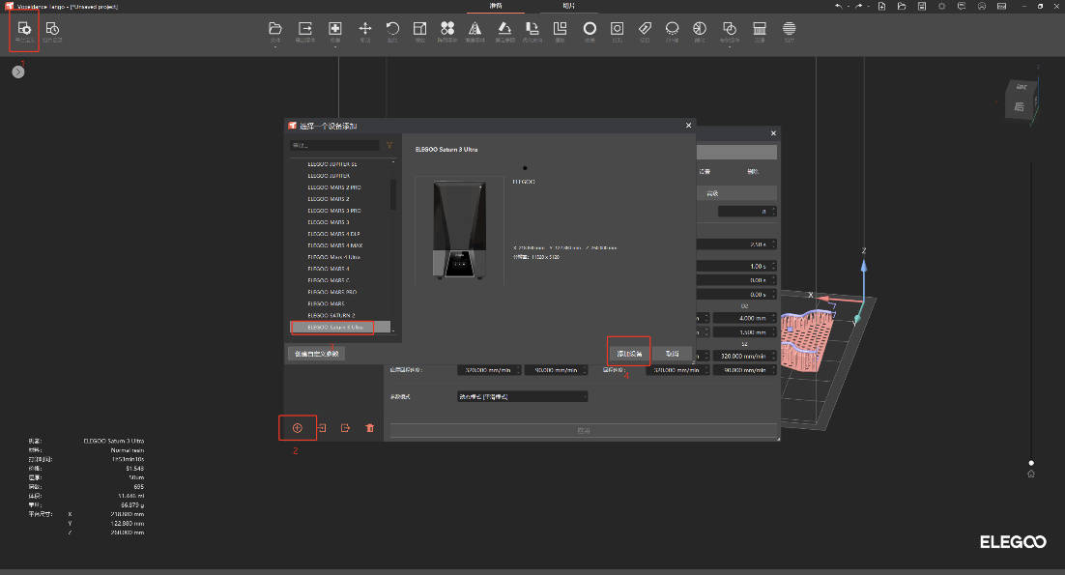This screenshot has width=1065, height=575.
Task: Click the lasso dotted-circle tool icon
Action: (672, 28)
